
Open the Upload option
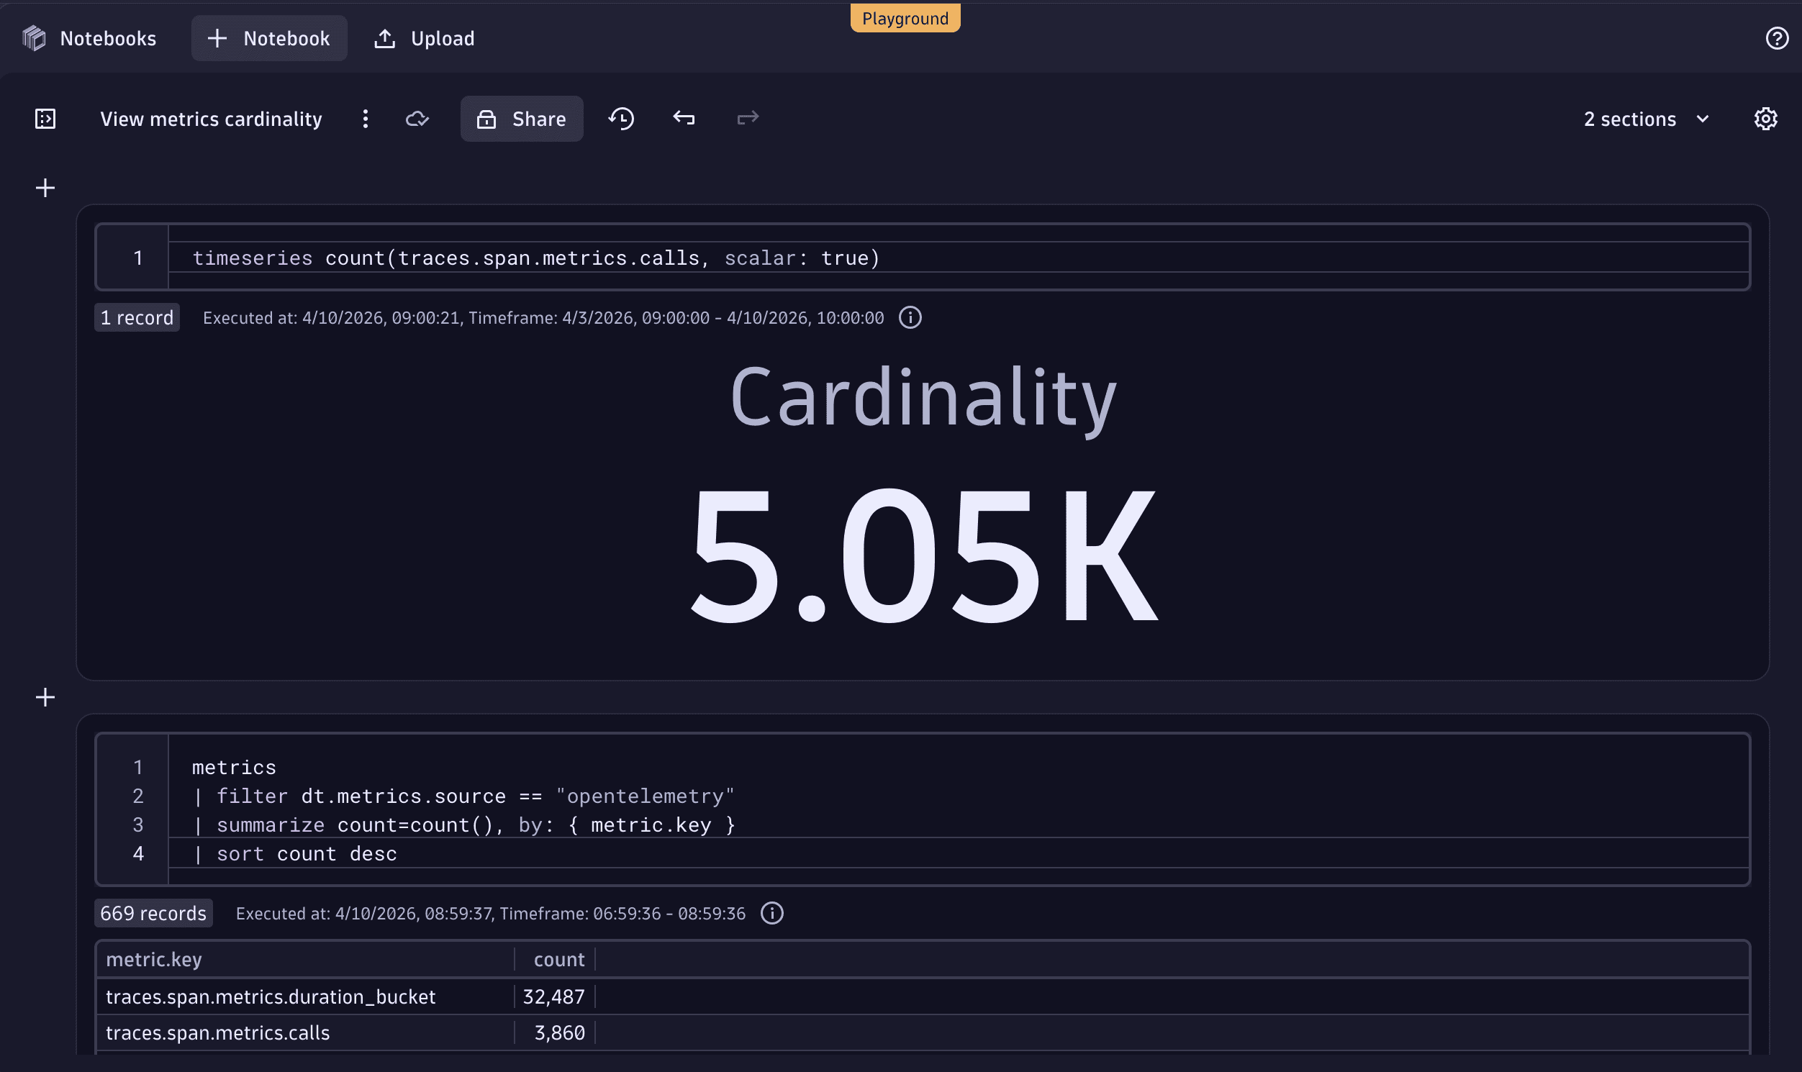(424, 37)
